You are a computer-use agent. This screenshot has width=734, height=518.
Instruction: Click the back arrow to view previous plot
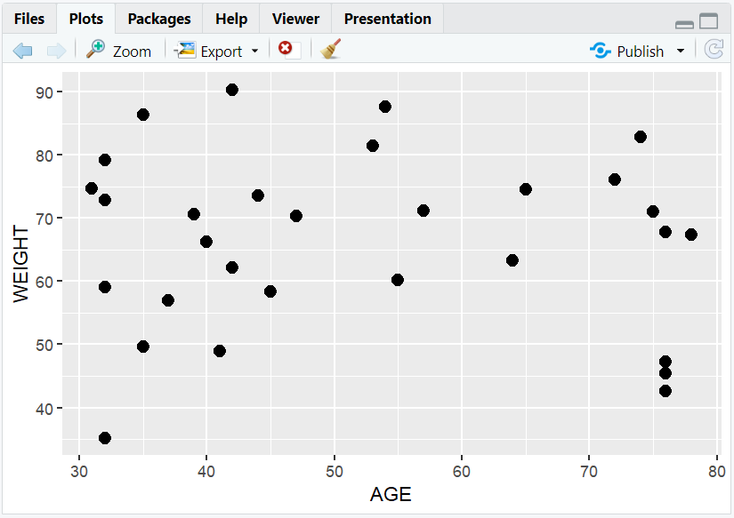23,51
